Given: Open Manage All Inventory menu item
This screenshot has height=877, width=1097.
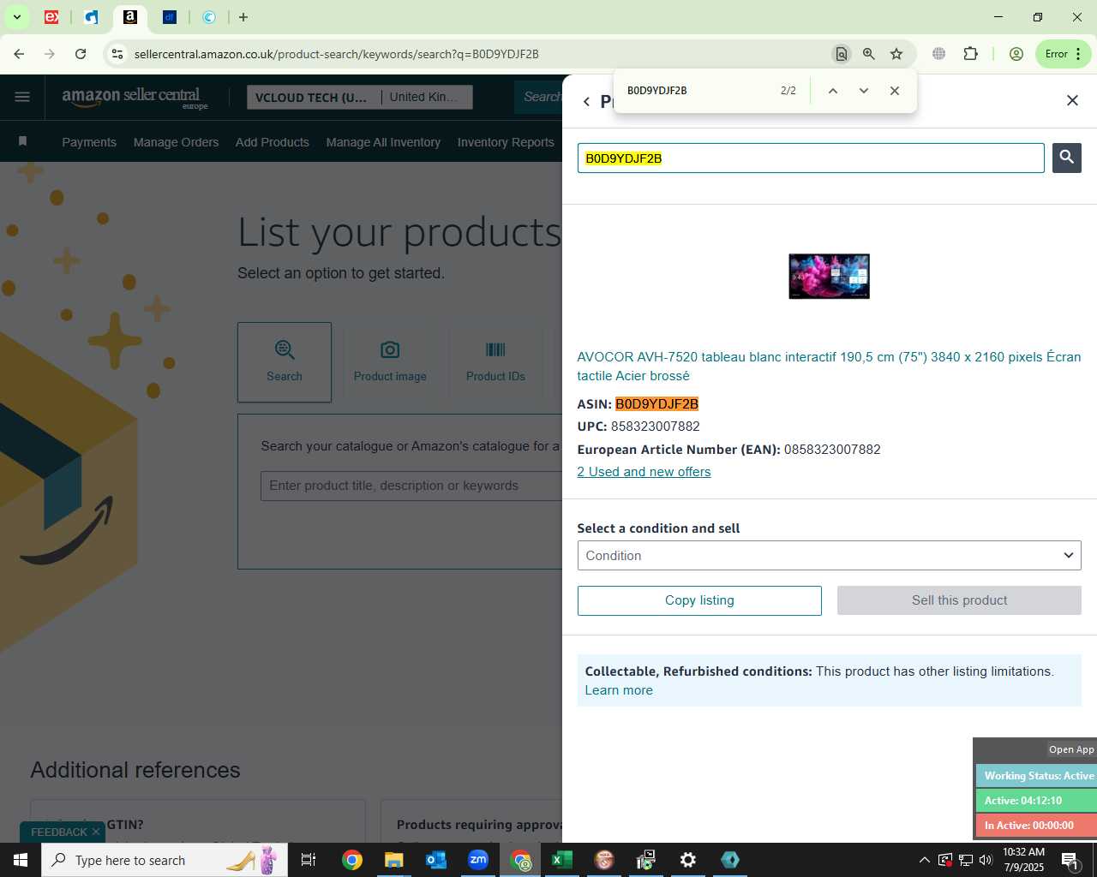Looking at the screenshot, I should point(383,142).
